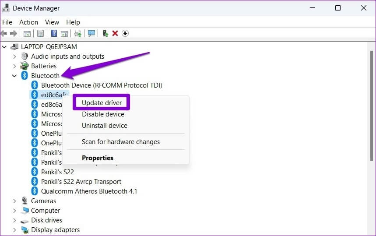Select the Audio inputs and outputs label
Screen dimensions: 376x236
(67, 56)
